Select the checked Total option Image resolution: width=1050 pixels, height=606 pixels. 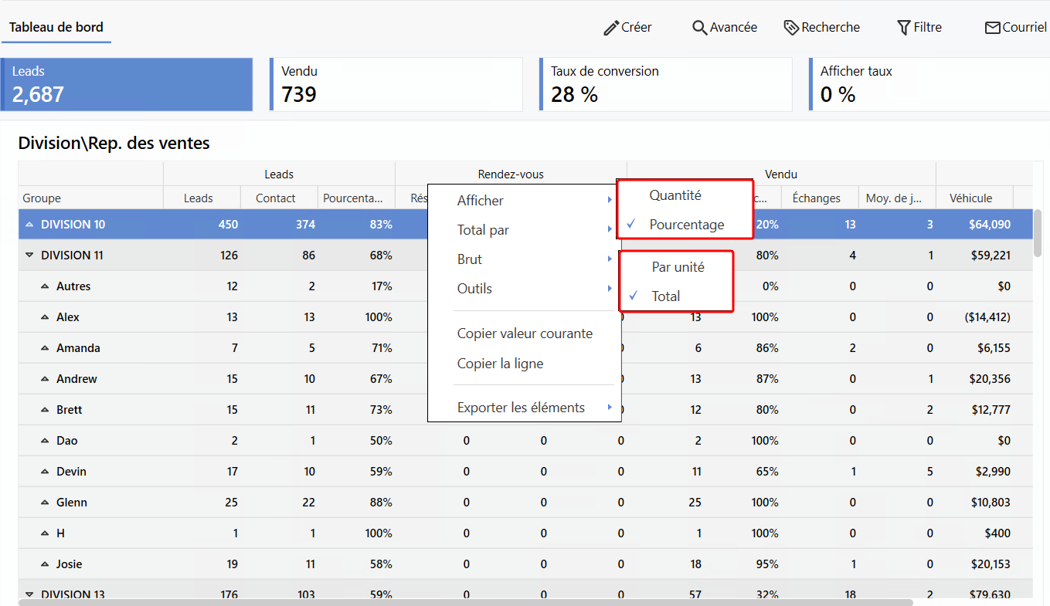[665, 296]
